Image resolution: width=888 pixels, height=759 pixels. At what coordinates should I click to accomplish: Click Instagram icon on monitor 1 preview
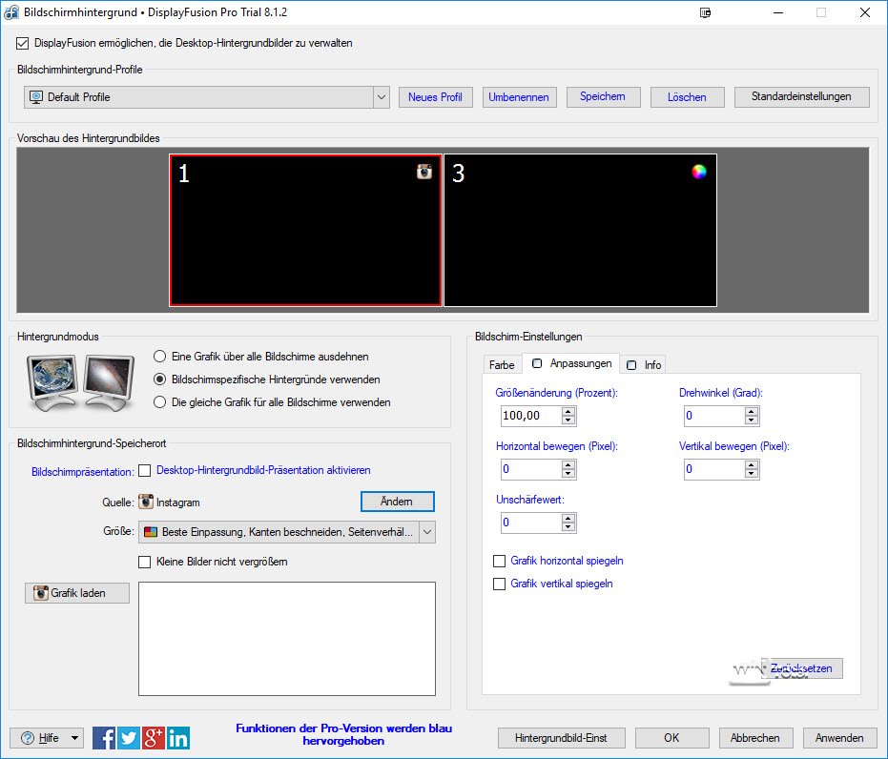point(424,172)
